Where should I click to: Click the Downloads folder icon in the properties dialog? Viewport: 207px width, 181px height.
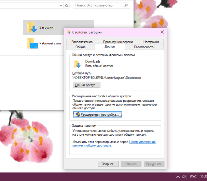click(x=77, y=64)
